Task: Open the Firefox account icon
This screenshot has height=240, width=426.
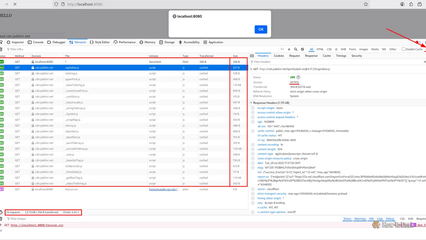Action: [402, 4]
